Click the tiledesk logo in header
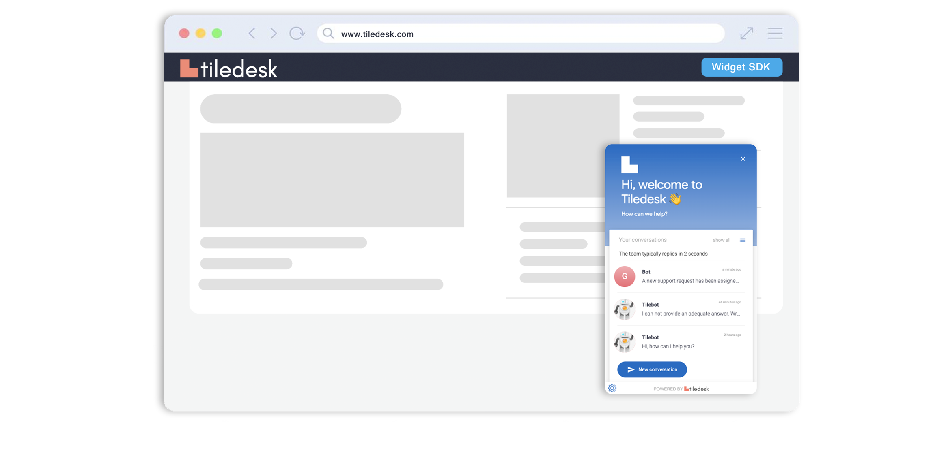The width and height of the screenshot is (935, 450). click(x=229, y=68)
